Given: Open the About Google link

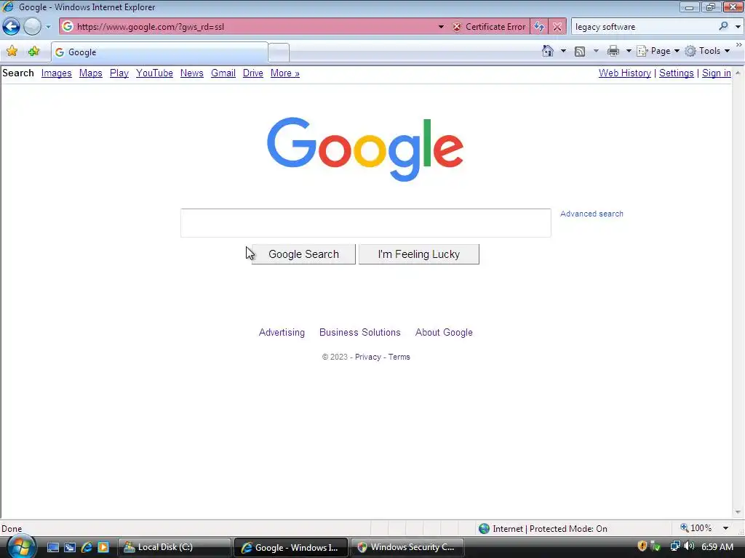Looking at the screenshot, I should click(444, 333).
